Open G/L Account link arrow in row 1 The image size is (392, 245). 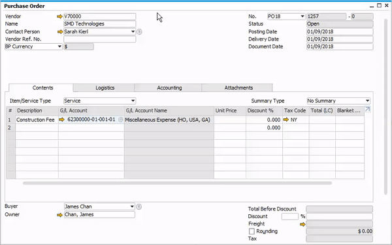click(x=61, y=120)
